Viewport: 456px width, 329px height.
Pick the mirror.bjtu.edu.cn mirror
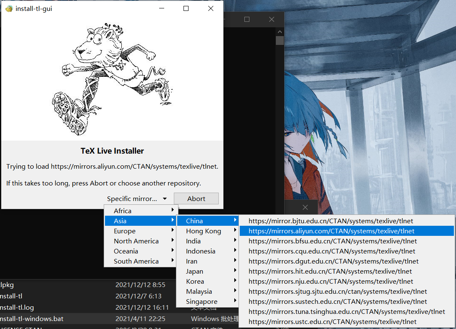[347, 221]
